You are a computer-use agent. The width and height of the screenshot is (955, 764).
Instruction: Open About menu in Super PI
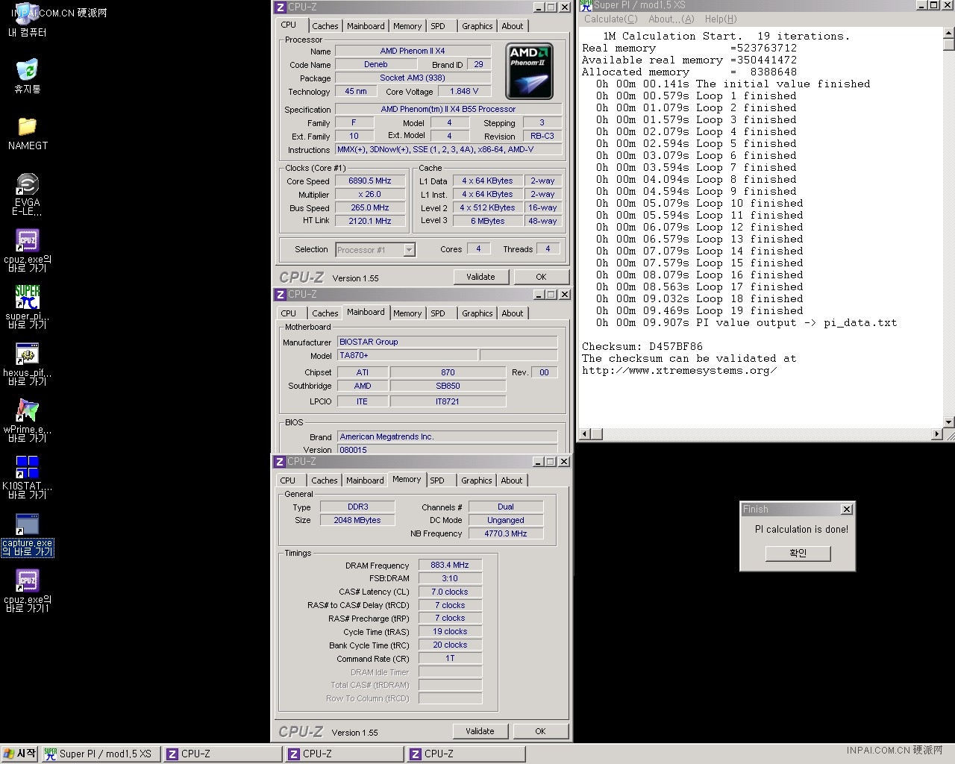point(671,19)
